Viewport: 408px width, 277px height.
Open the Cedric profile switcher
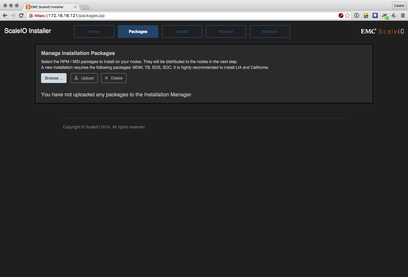(x=399, y=5)
